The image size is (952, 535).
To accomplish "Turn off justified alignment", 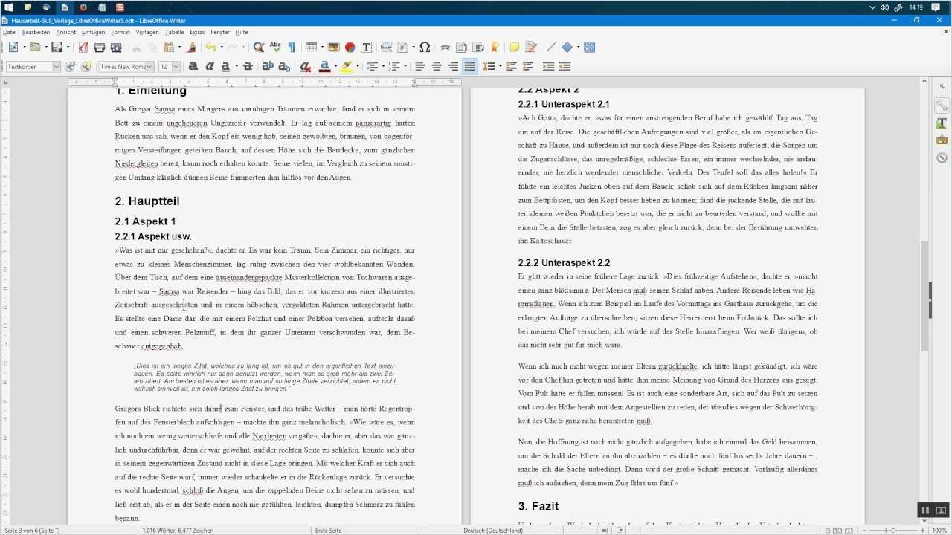I will click(469, 67).
